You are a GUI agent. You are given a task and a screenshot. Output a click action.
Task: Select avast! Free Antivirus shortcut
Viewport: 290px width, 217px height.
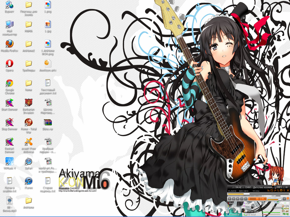[28, 145]
